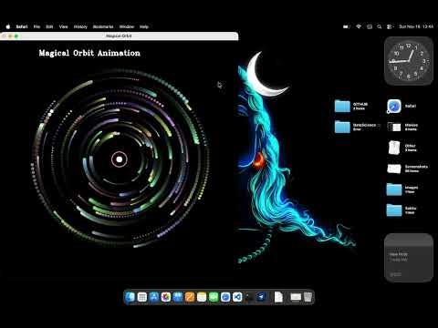
Task: Open Messages green icon in dock
Action: click(x=214, y=297)
